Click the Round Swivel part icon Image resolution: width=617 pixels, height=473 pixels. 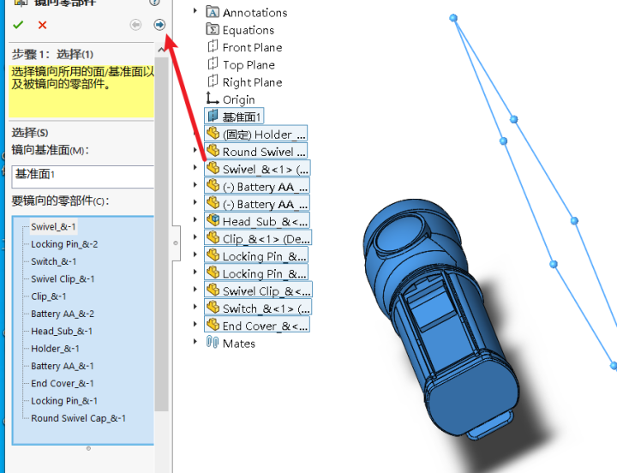click(x=213, y=151)
